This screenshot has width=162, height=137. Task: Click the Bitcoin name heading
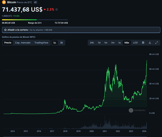click(12, 2)
